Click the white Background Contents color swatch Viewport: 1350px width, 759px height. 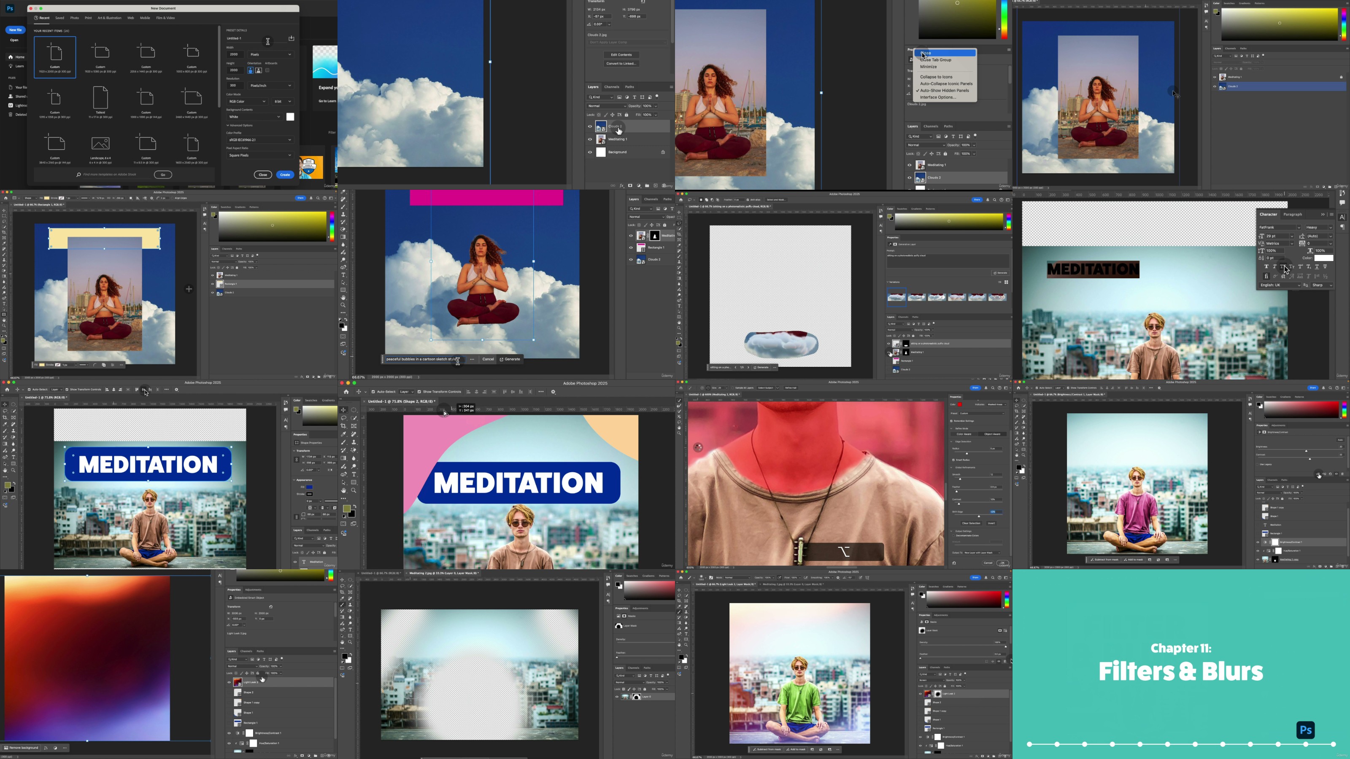click(290, 117)
